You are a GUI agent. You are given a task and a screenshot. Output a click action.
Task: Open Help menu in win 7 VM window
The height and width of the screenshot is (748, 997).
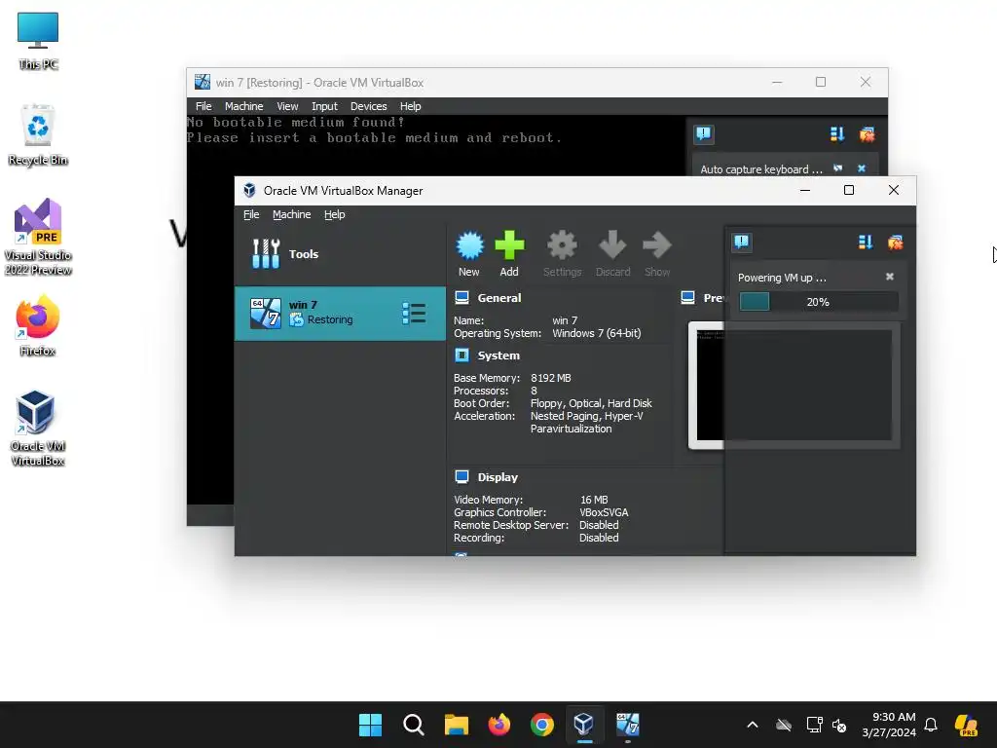(x=410, y=106)
